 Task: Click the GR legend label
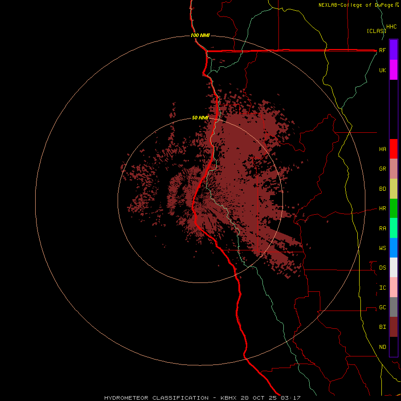[382, 169]
